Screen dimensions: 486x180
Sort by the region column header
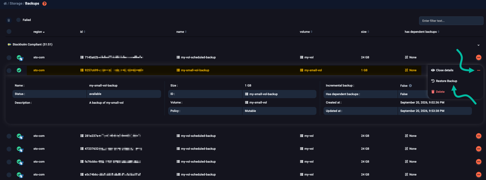coord(39,32)
